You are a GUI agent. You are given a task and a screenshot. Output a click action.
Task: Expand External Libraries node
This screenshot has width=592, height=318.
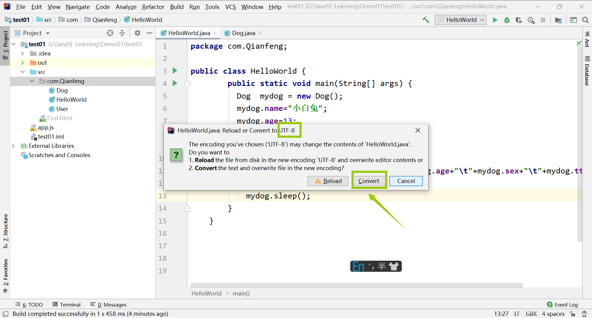(13, 146)
